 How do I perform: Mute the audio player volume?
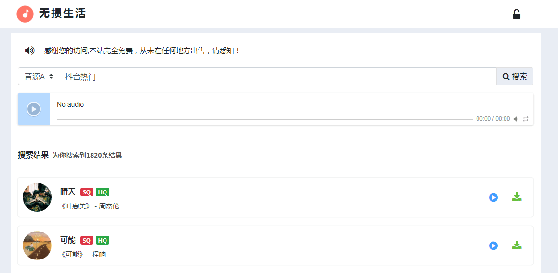[x=516, y=119]
